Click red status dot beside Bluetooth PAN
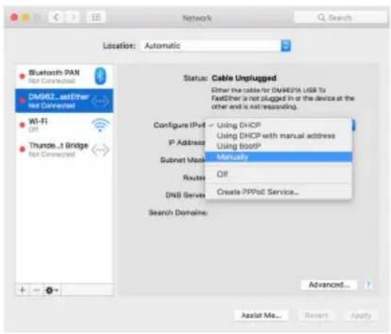Viewport: 391px width, 334px height. (x=23, y=76)
